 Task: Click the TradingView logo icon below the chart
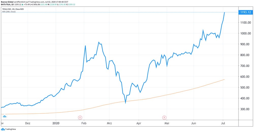(3, 129)
